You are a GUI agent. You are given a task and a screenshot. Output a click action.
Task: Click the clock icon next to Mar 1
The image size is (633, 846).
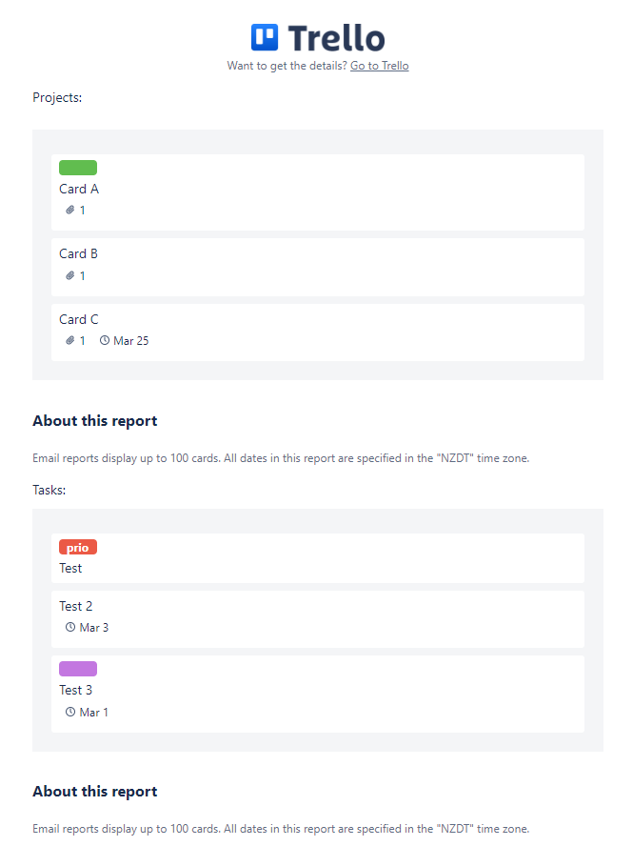[69, 712]
